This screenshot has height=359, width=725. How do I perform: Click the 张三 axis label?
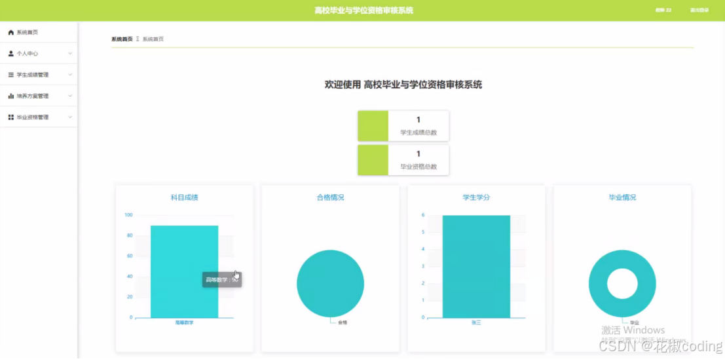[476, 322]
